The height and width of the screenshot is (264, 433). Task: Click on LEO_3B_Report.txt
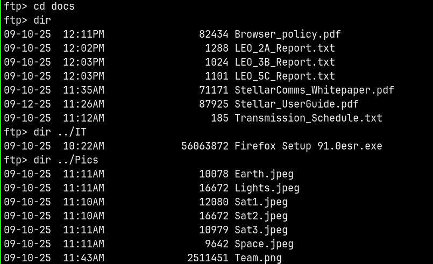(285, 62)
